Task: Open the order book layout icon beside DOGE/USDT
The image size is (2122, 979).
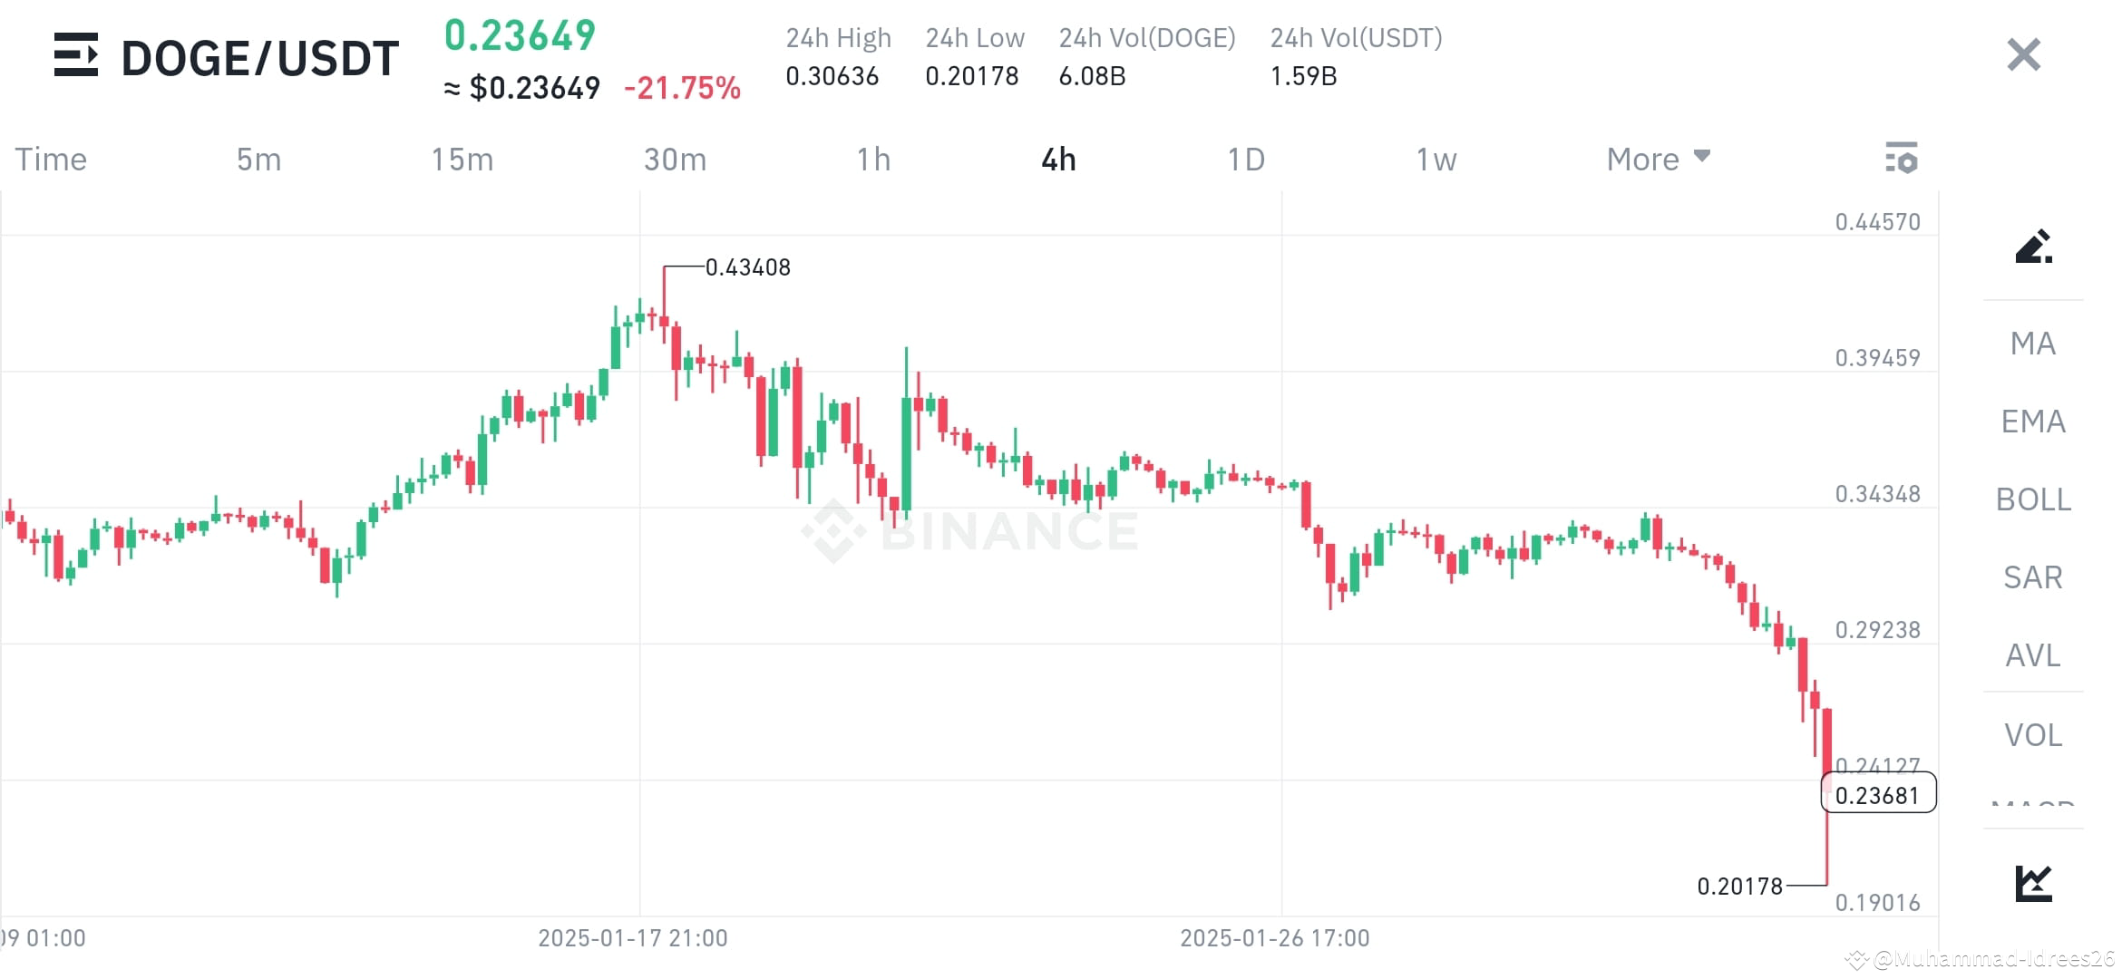Action: pyautogui.click(x=76, y=56)
